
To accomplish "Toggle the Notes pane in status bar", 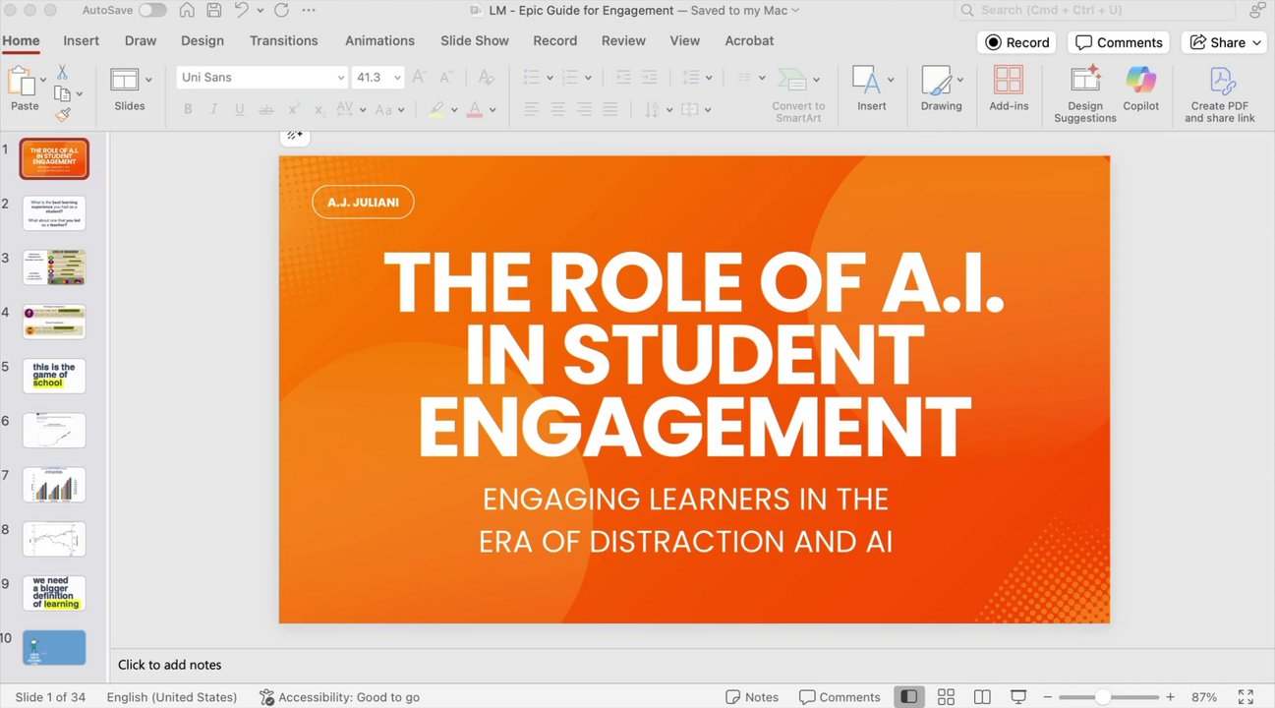I will coord(752,697).
